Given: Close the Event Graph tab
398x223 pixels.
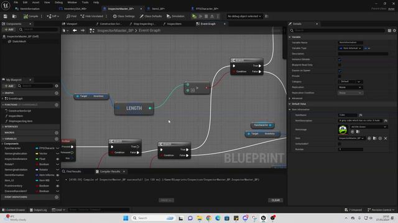Looking at the screenshot, I should (224, 24).
